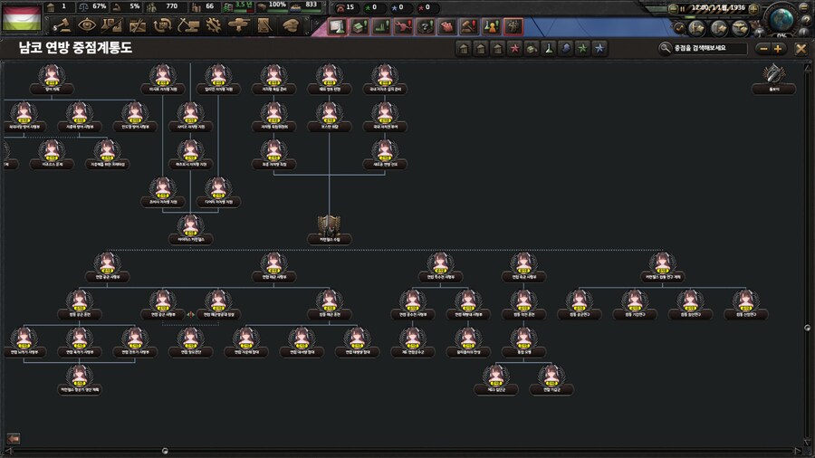Image resolution: width=815 pixels, height=458 pixels.
Task: Click the center shield focus icon
Action: point(329,225)
